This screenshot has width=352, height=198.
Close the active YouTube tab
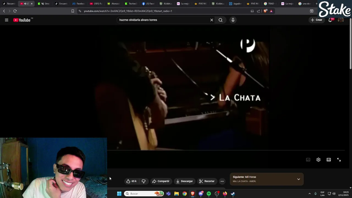pyautogui.click(x=32, y=4)
